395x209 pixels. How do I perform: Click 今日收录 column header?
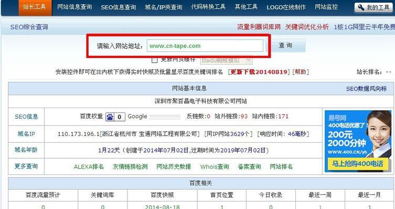click(271, 195)
